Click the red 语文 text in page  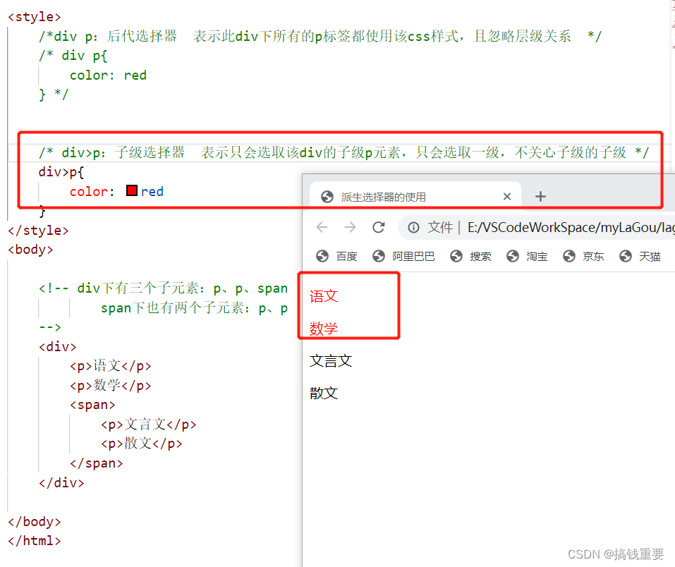click(324, 296)
